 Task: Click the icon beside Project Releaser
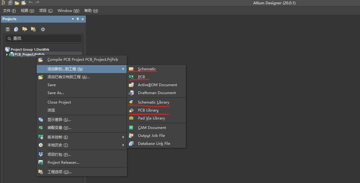pos(41,163)
